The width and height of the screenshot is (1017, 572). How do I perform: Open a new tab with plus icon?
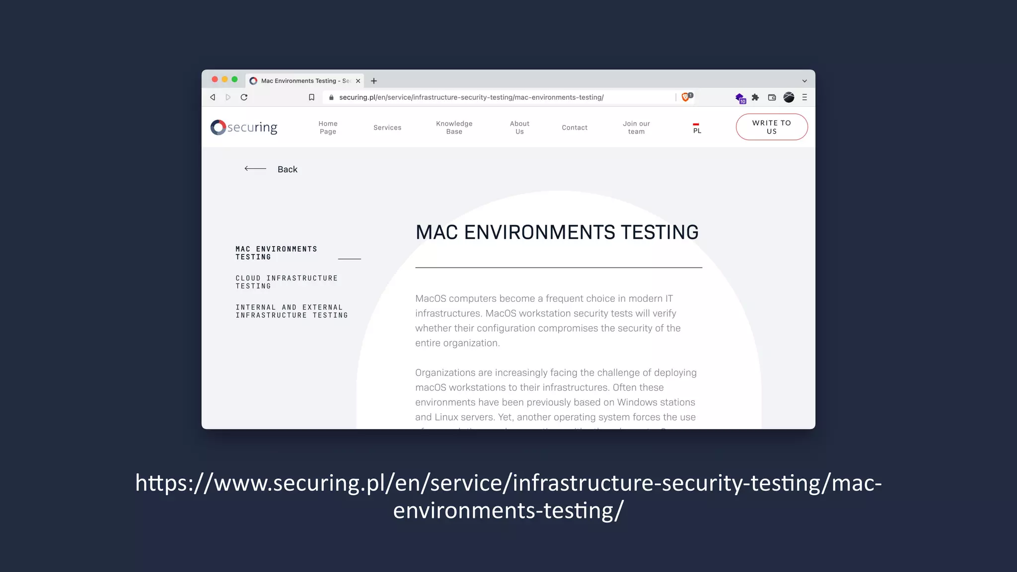coord(374,81)
